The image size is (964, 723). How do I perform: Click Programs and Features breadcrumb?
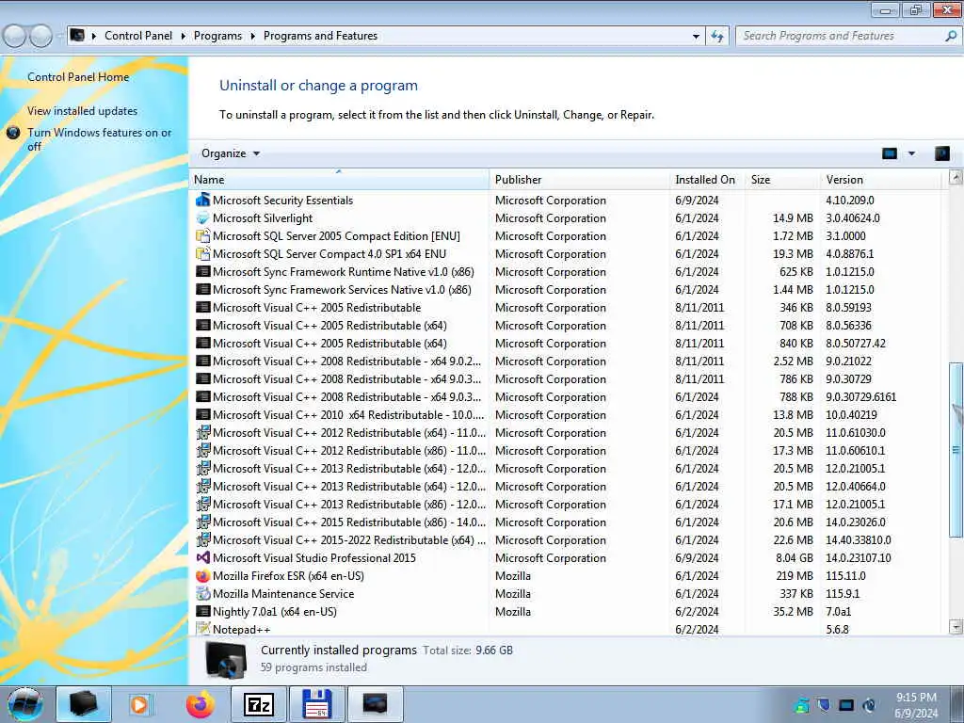(x=320, y=36)
